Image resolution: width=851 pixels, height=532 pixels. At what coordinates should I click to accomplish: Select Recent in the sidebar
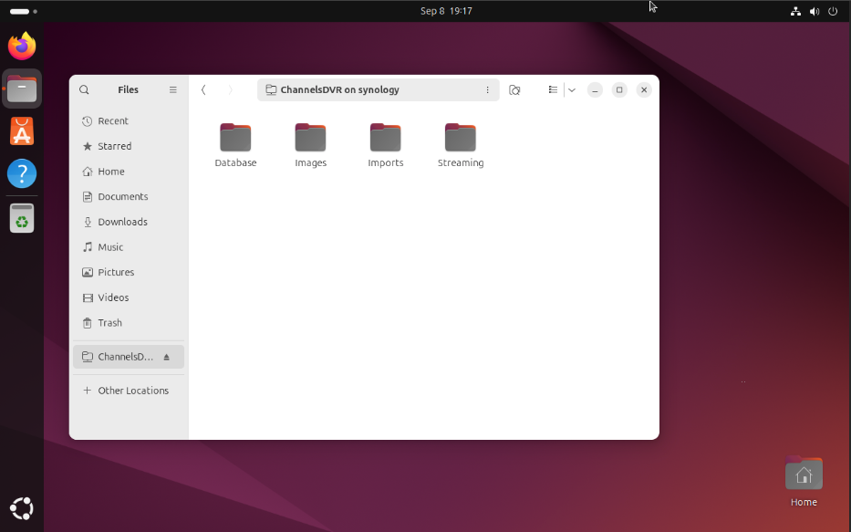(113, 121)
